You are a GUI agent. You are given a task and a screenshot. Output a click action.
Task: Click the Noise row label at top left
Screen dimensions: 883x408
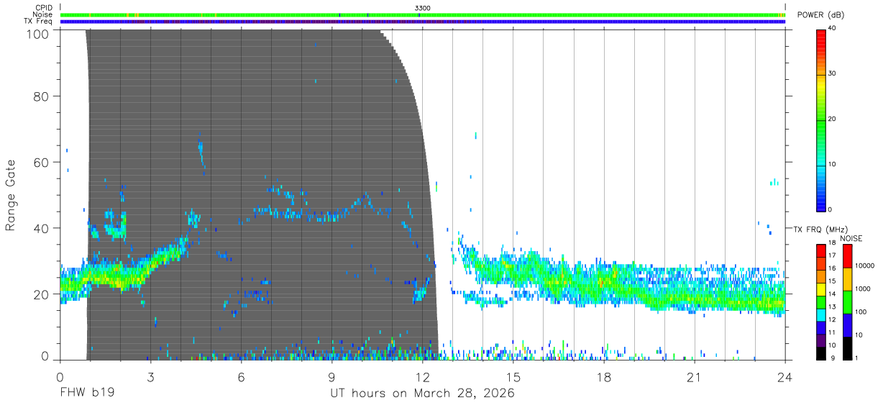click(43, 14)
